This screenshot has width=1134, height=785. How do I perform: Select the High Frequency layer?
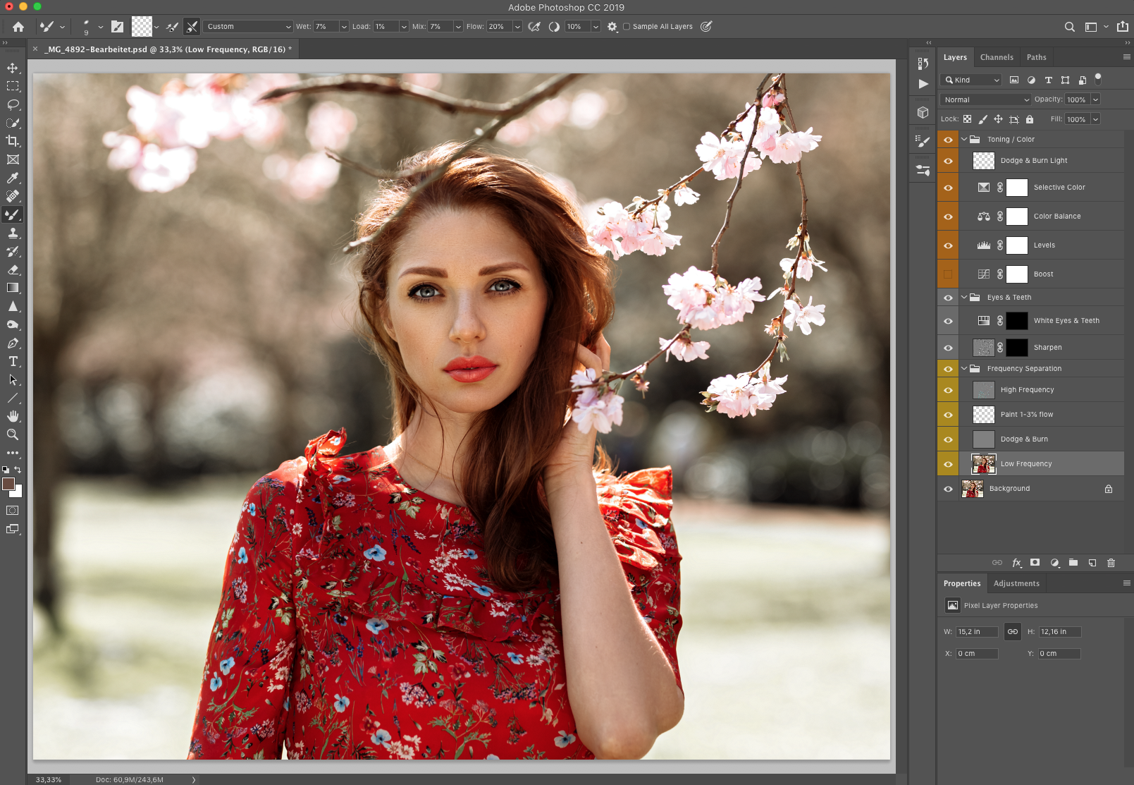1027,390
